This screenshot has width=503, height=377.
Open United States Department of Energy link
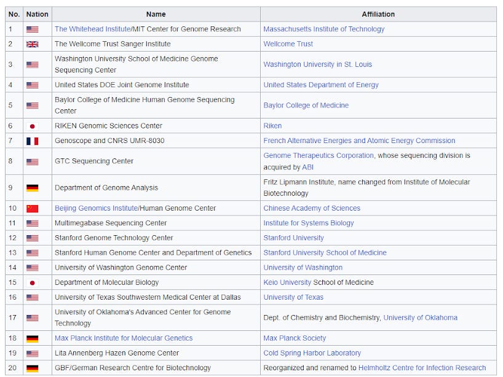point(321,85)
